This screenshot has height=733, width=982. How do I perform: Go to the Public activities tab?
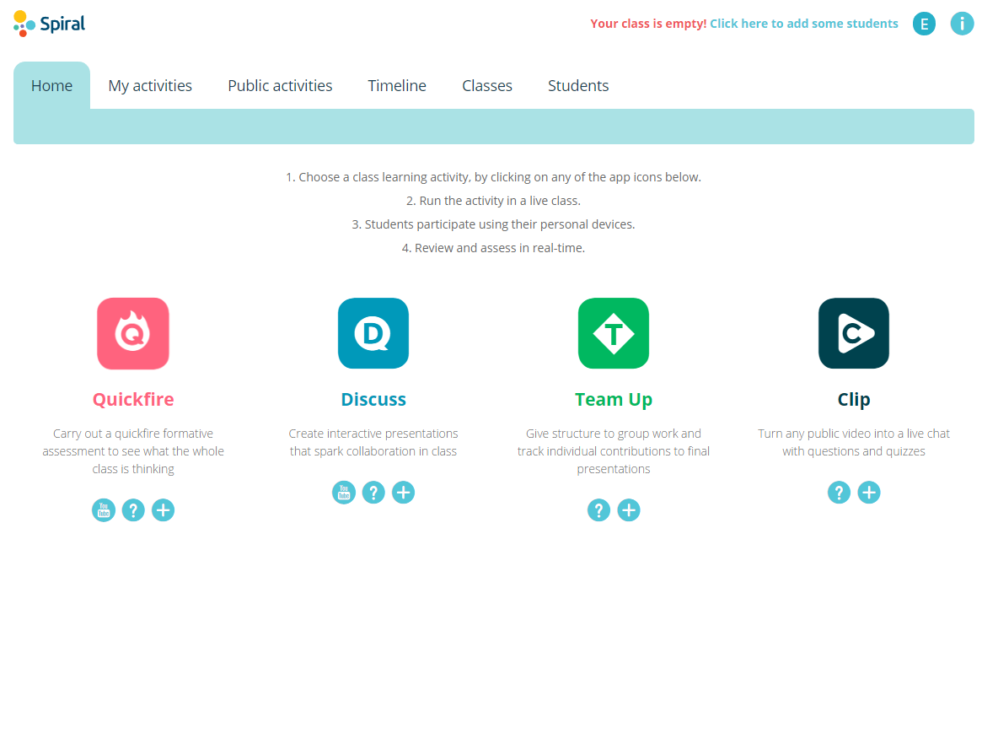point(280,86)
